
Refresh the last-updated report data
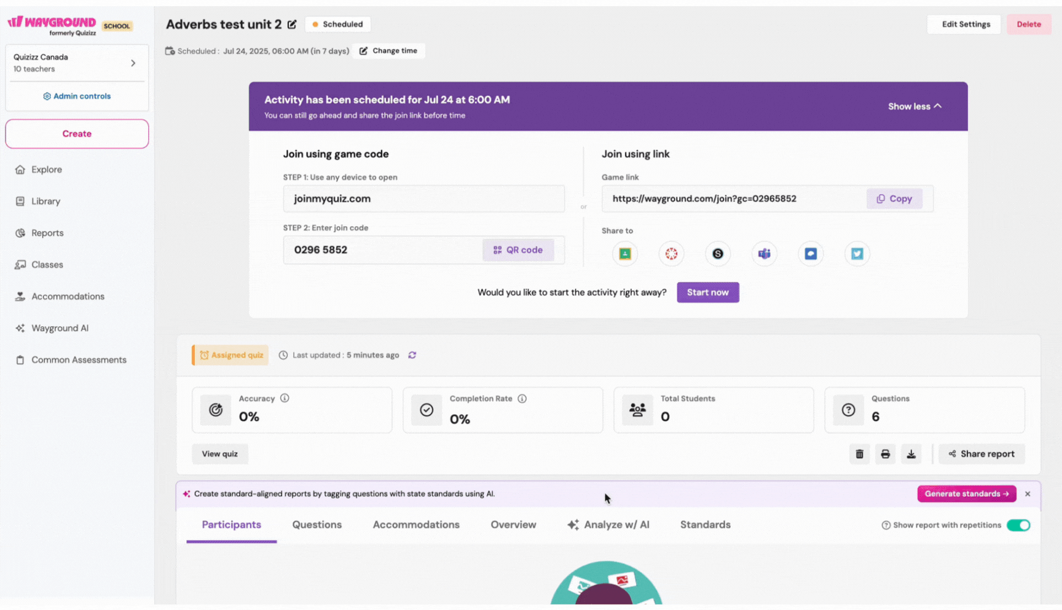412,355
